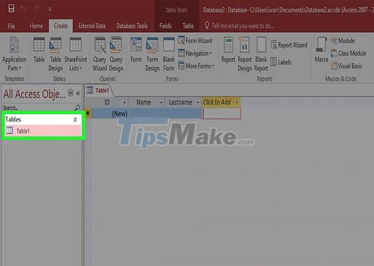Expand the More Forms dropdown
374x266 pixels.
[196, 66]
